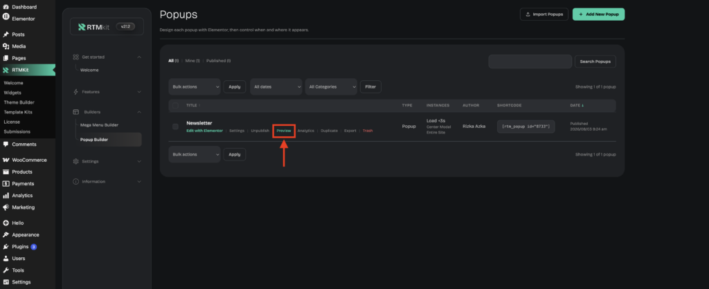Click the Information circle icon
Screen dimensions: 709x289
[x=76, y=182]
